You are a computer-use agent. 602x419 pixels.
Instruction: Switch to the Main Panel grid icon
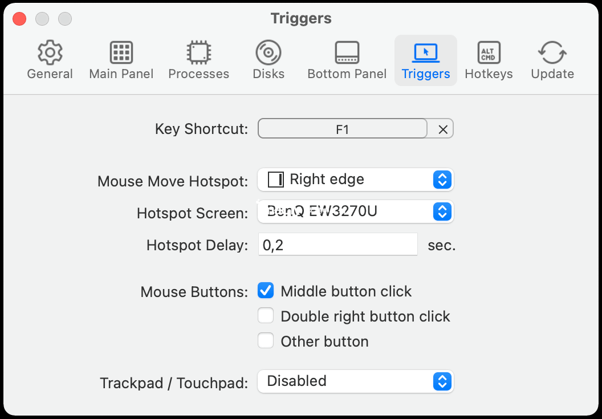(x=121, y=52)
